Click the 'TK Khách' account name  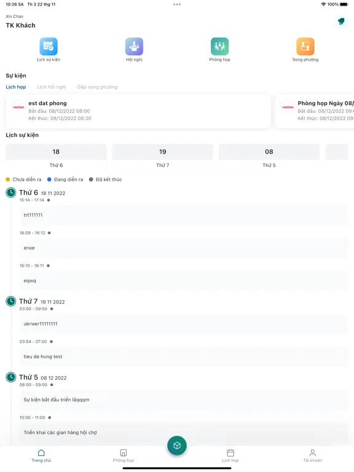20,25
